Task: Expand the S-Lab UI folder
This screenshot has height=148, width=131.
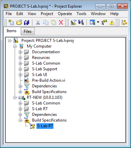Action: click(20, 75)
